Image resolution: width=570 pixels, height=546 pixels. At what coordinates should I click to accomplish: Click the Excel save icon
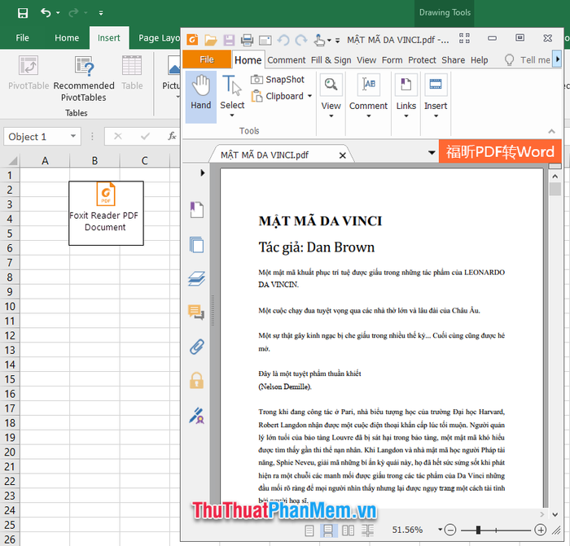(x=22, y=13)
